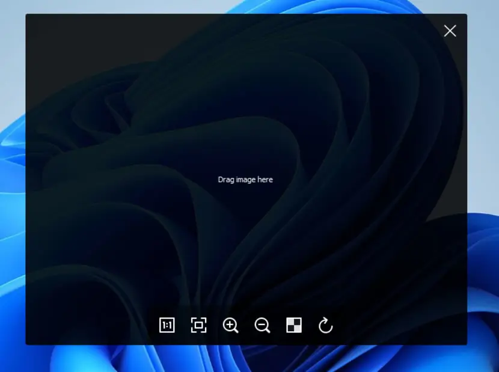The image size is (499, 372).
Task: Toggle the checkerboard transparency background
Action: tap(294, 325)
